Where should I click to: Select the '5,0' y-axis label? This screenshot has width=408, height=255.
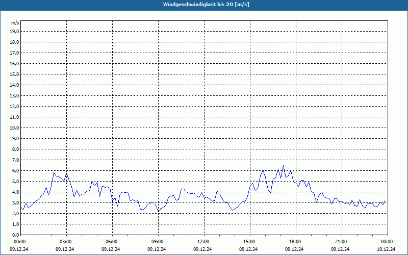(x=16, y=181)
